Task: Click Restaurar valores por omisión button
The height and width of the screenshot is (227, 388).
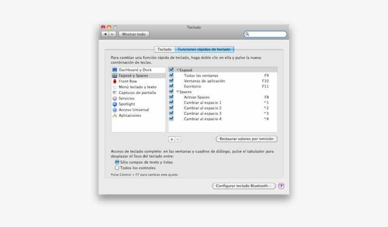Action: click(247, 139)
